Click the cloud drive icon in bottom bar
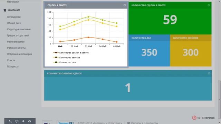The height and width of the screenshot is (124, 221). point(29,121)
